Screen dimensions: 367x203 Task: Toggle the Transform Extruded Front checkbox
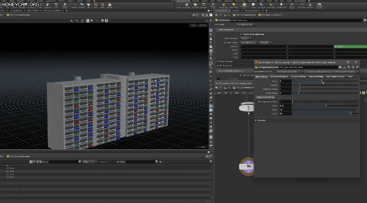(x=241, y=34)
